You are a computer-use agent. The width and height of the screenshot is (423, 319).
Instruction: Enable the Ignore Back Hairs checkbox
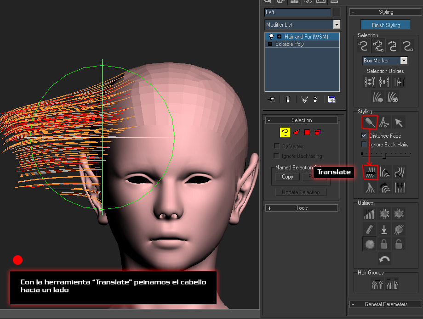point(363,144)
